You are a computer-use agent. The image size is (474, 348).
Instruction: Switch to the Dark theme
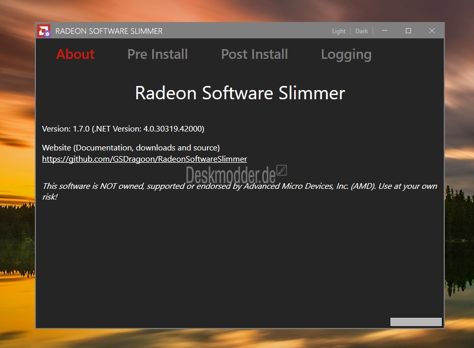[362, 31]
